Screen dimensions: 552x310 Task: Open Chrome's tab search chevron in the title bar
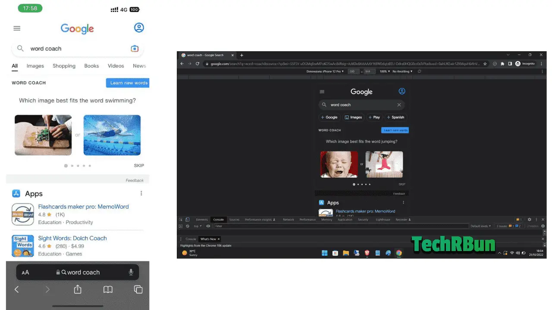508,55
